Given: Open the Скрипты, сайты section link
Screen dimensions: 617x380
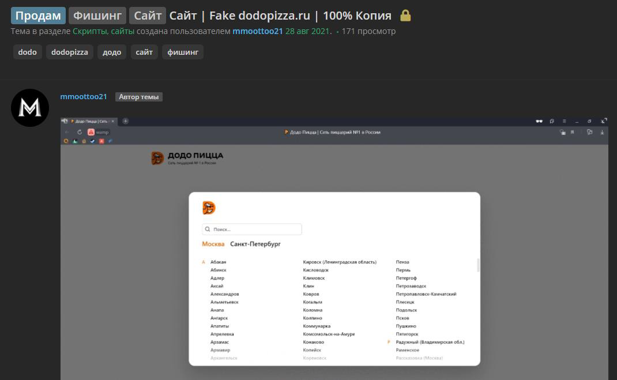Looking at the screenshot, I should pyautogui.click(x=103, y=31).
